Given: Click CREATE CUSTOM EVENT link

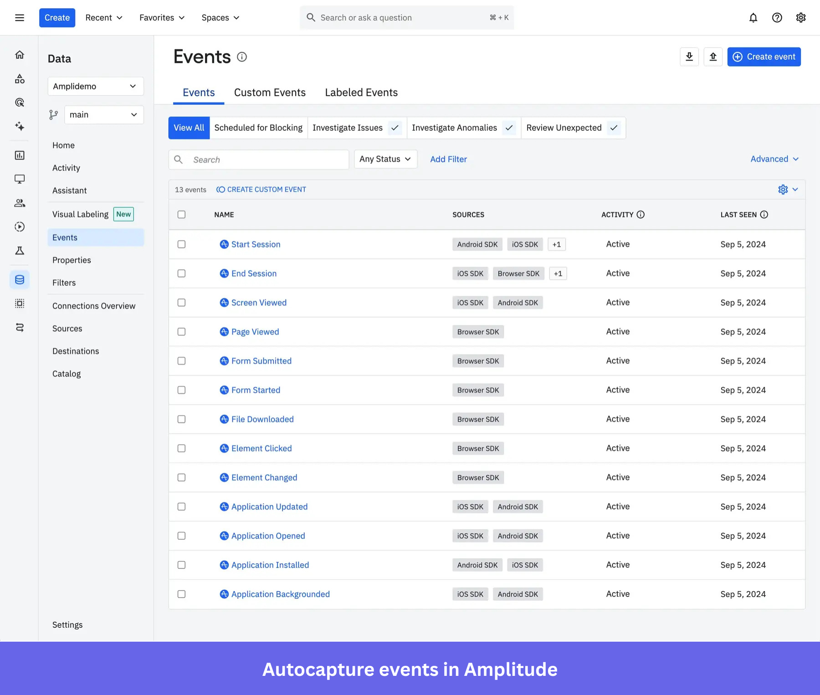Looking at the screenshot, I should 261,190.
